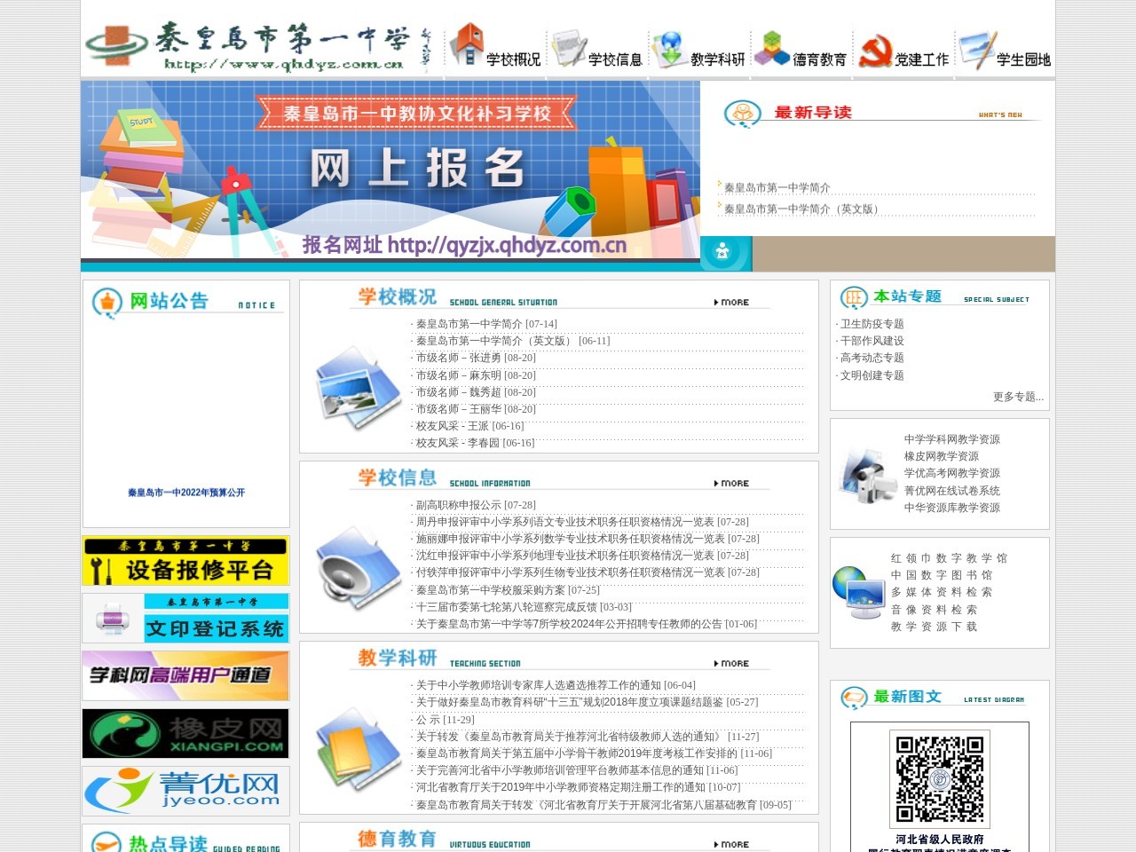The image size is (1136, 852).
Task: Open 中学学科网教学资源 link
Action: 952,439
